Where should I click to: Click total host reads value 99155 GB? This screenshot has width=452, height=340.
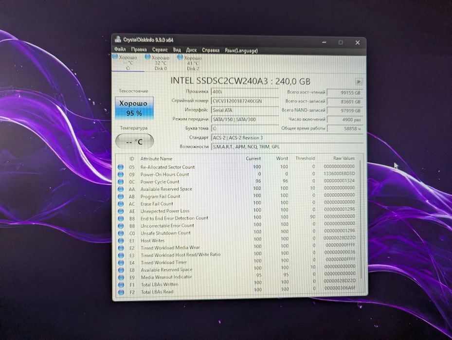pyautogui.click(x=344, y=93)
